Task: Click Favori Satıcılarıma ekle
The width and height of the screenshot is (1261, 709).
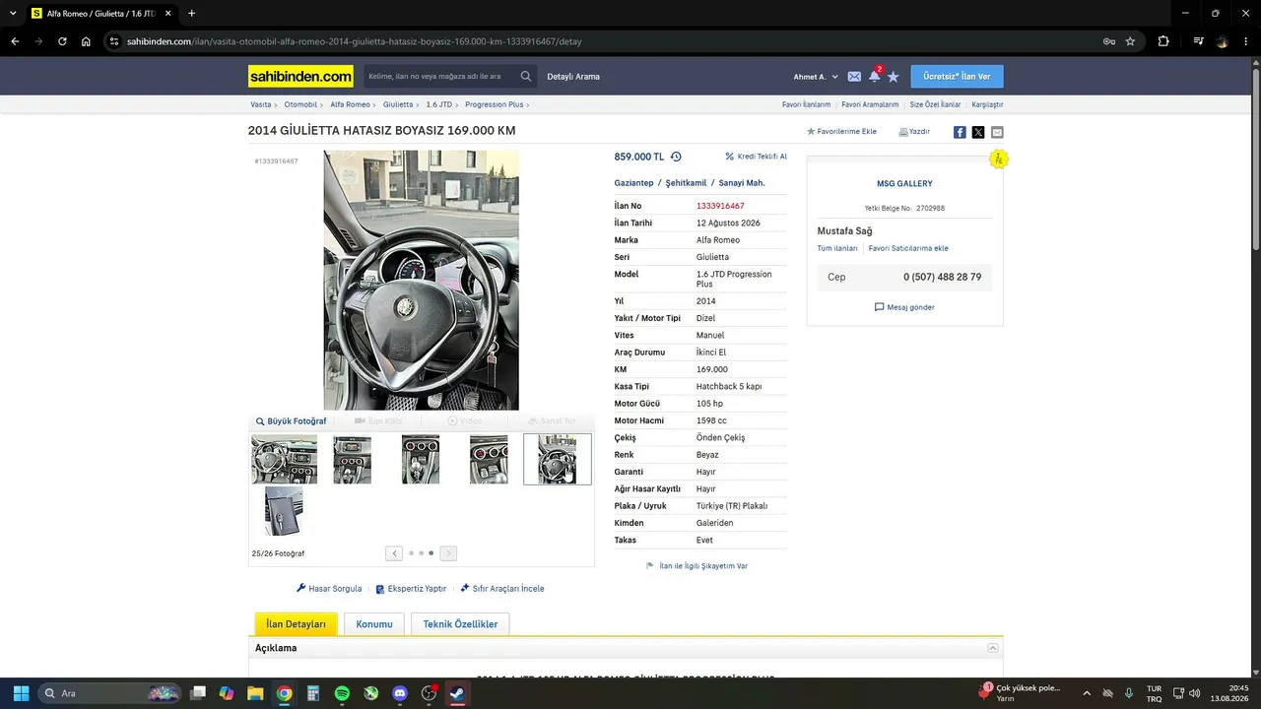Action: [908, 248]
